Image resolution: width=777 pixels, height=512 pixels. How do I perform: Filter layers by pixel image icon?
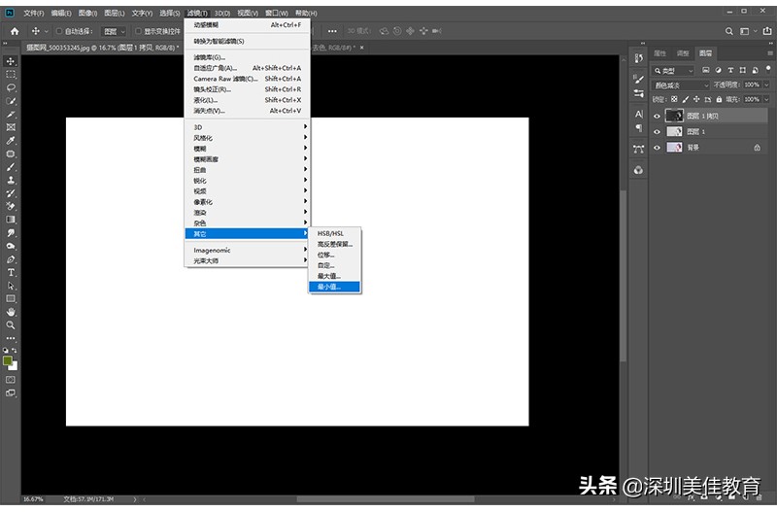click(706, 70)
